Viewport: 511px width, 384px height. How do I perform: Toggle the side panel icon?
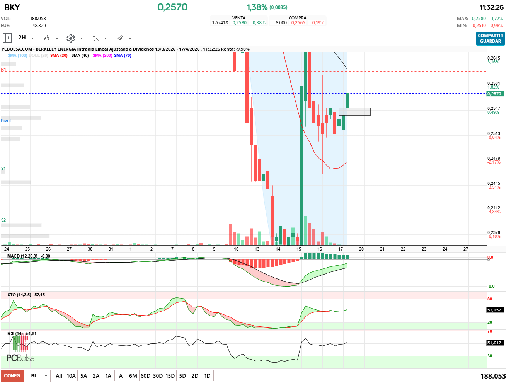point(7,38)
